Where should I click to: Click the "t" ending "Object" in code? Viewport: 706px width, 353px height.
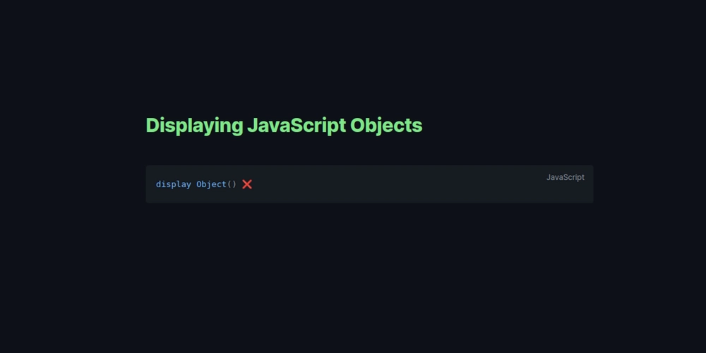click(x=224, y=184)
